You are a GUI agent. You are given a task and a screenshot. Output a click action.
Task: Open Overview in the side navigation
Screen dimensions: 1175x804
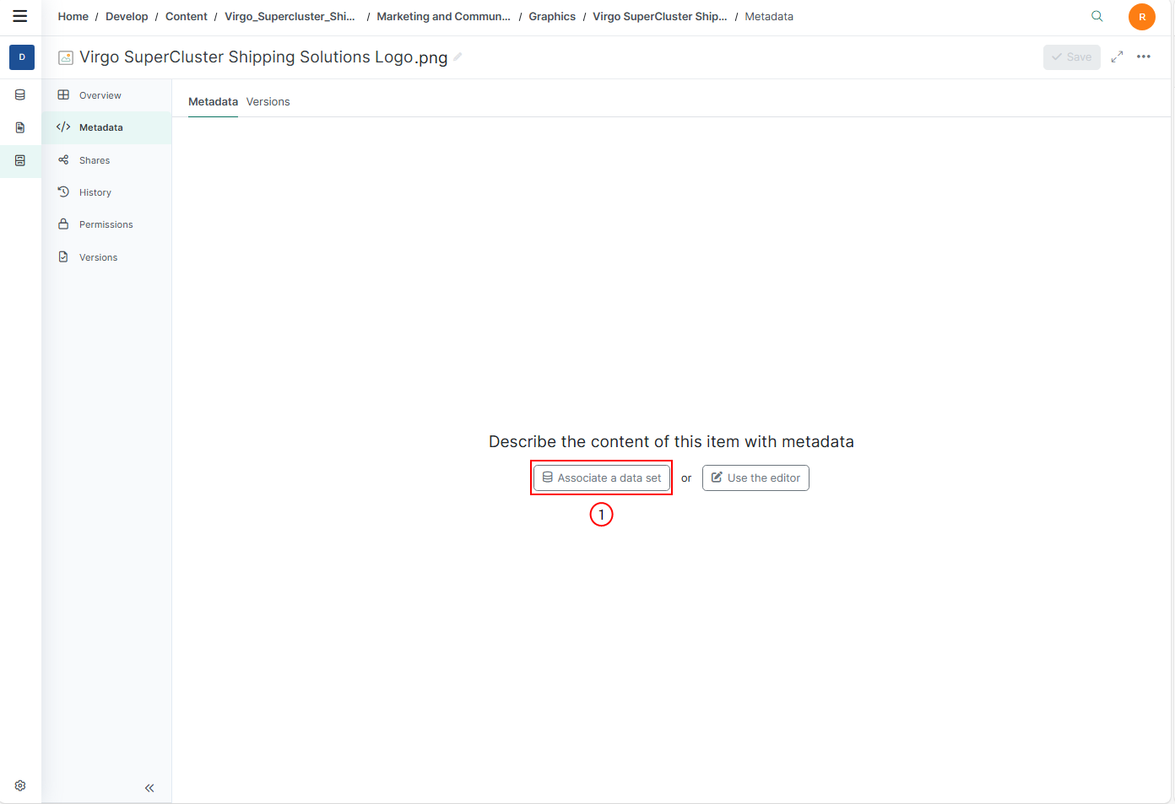coord(100,95)
